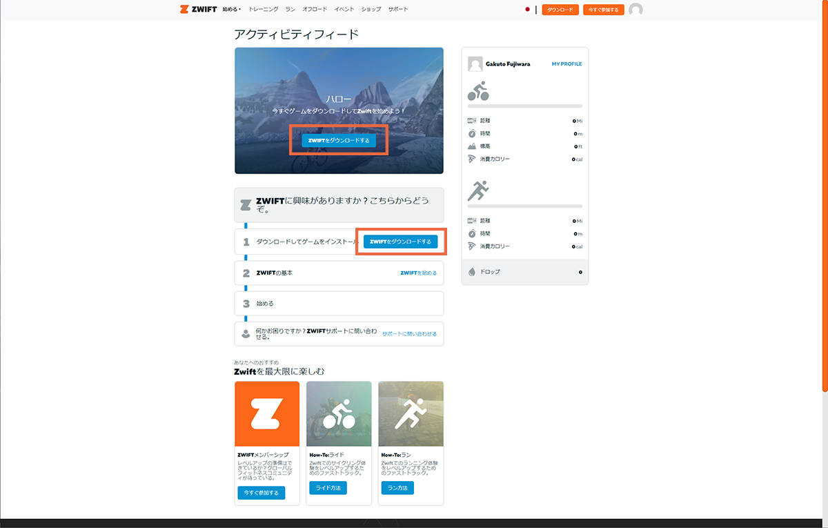Click the ドロップ label text
This screenshot has height=528, width=828.
coord(490,272)
